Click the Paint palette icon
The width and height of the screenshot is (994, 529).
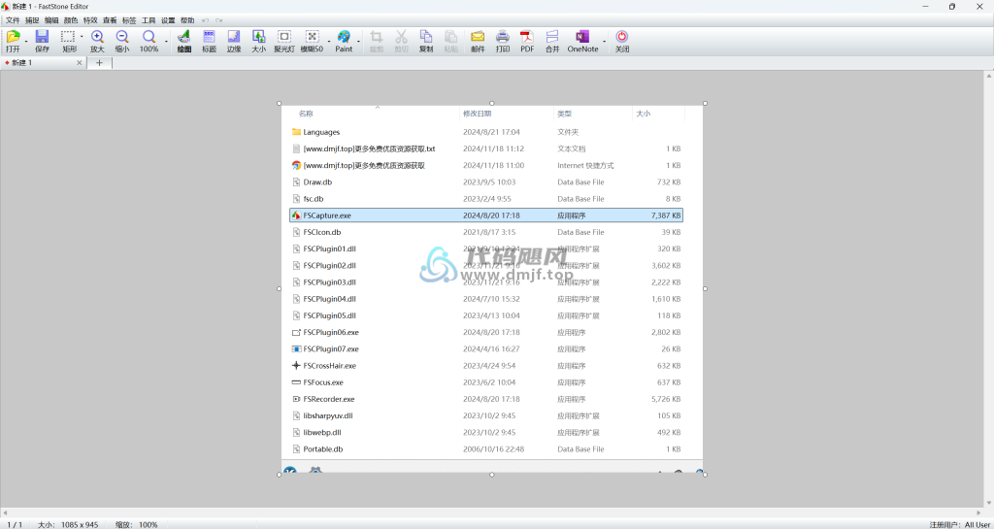tap(344, 37)
